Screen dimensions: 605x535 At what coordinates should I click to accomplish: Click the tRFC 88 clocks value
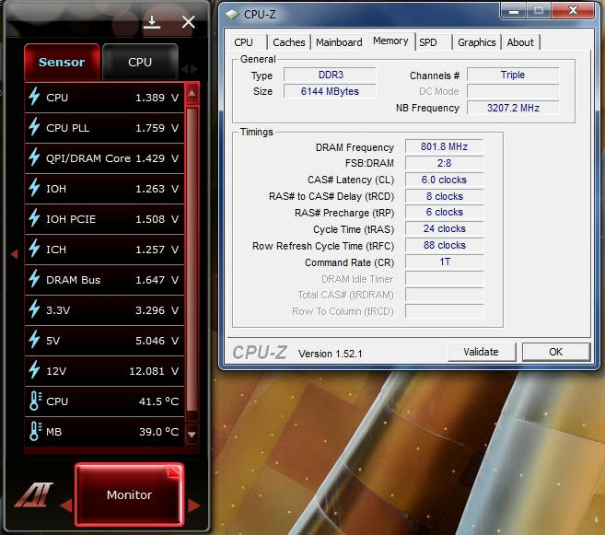click(x=444, y=245)
